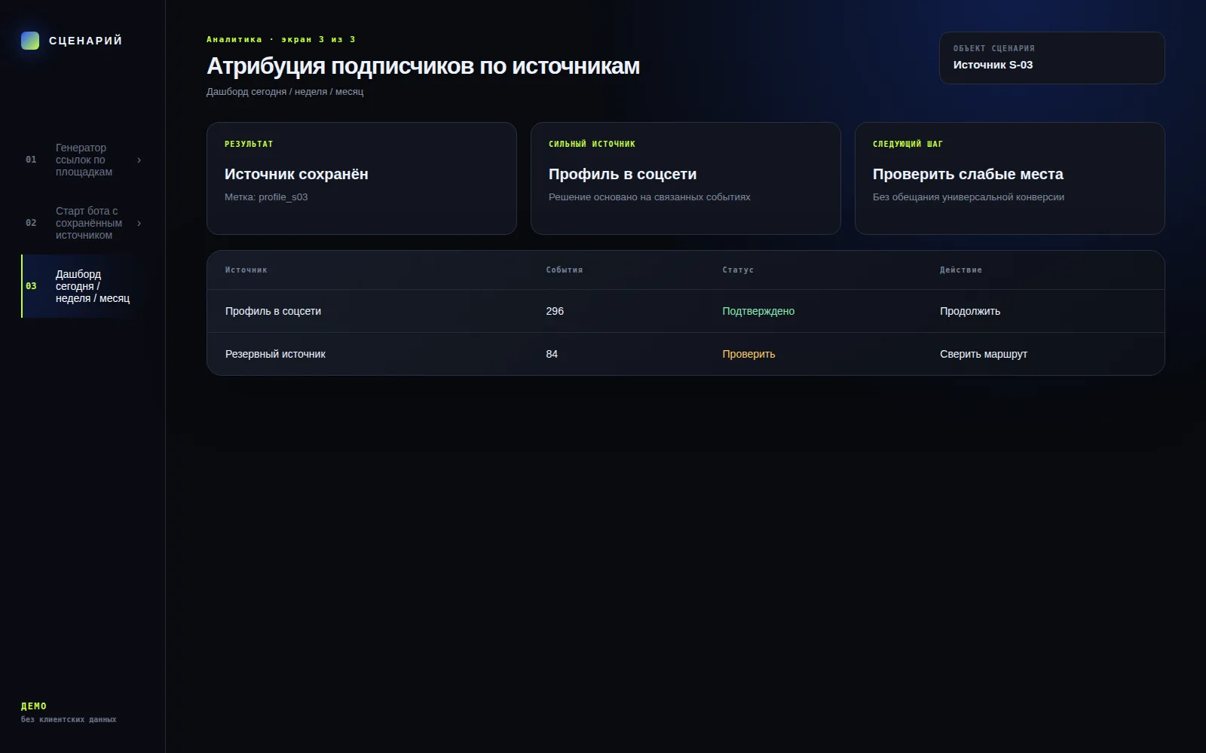
Task: Click the События column header
Action: 565,270
